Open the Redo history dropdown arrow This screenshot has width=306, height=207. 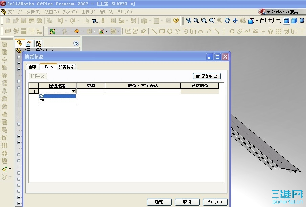click(x=78, y=21)
